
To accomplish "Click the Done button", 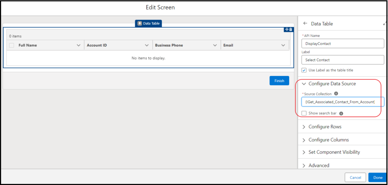I will pos(378,177).
